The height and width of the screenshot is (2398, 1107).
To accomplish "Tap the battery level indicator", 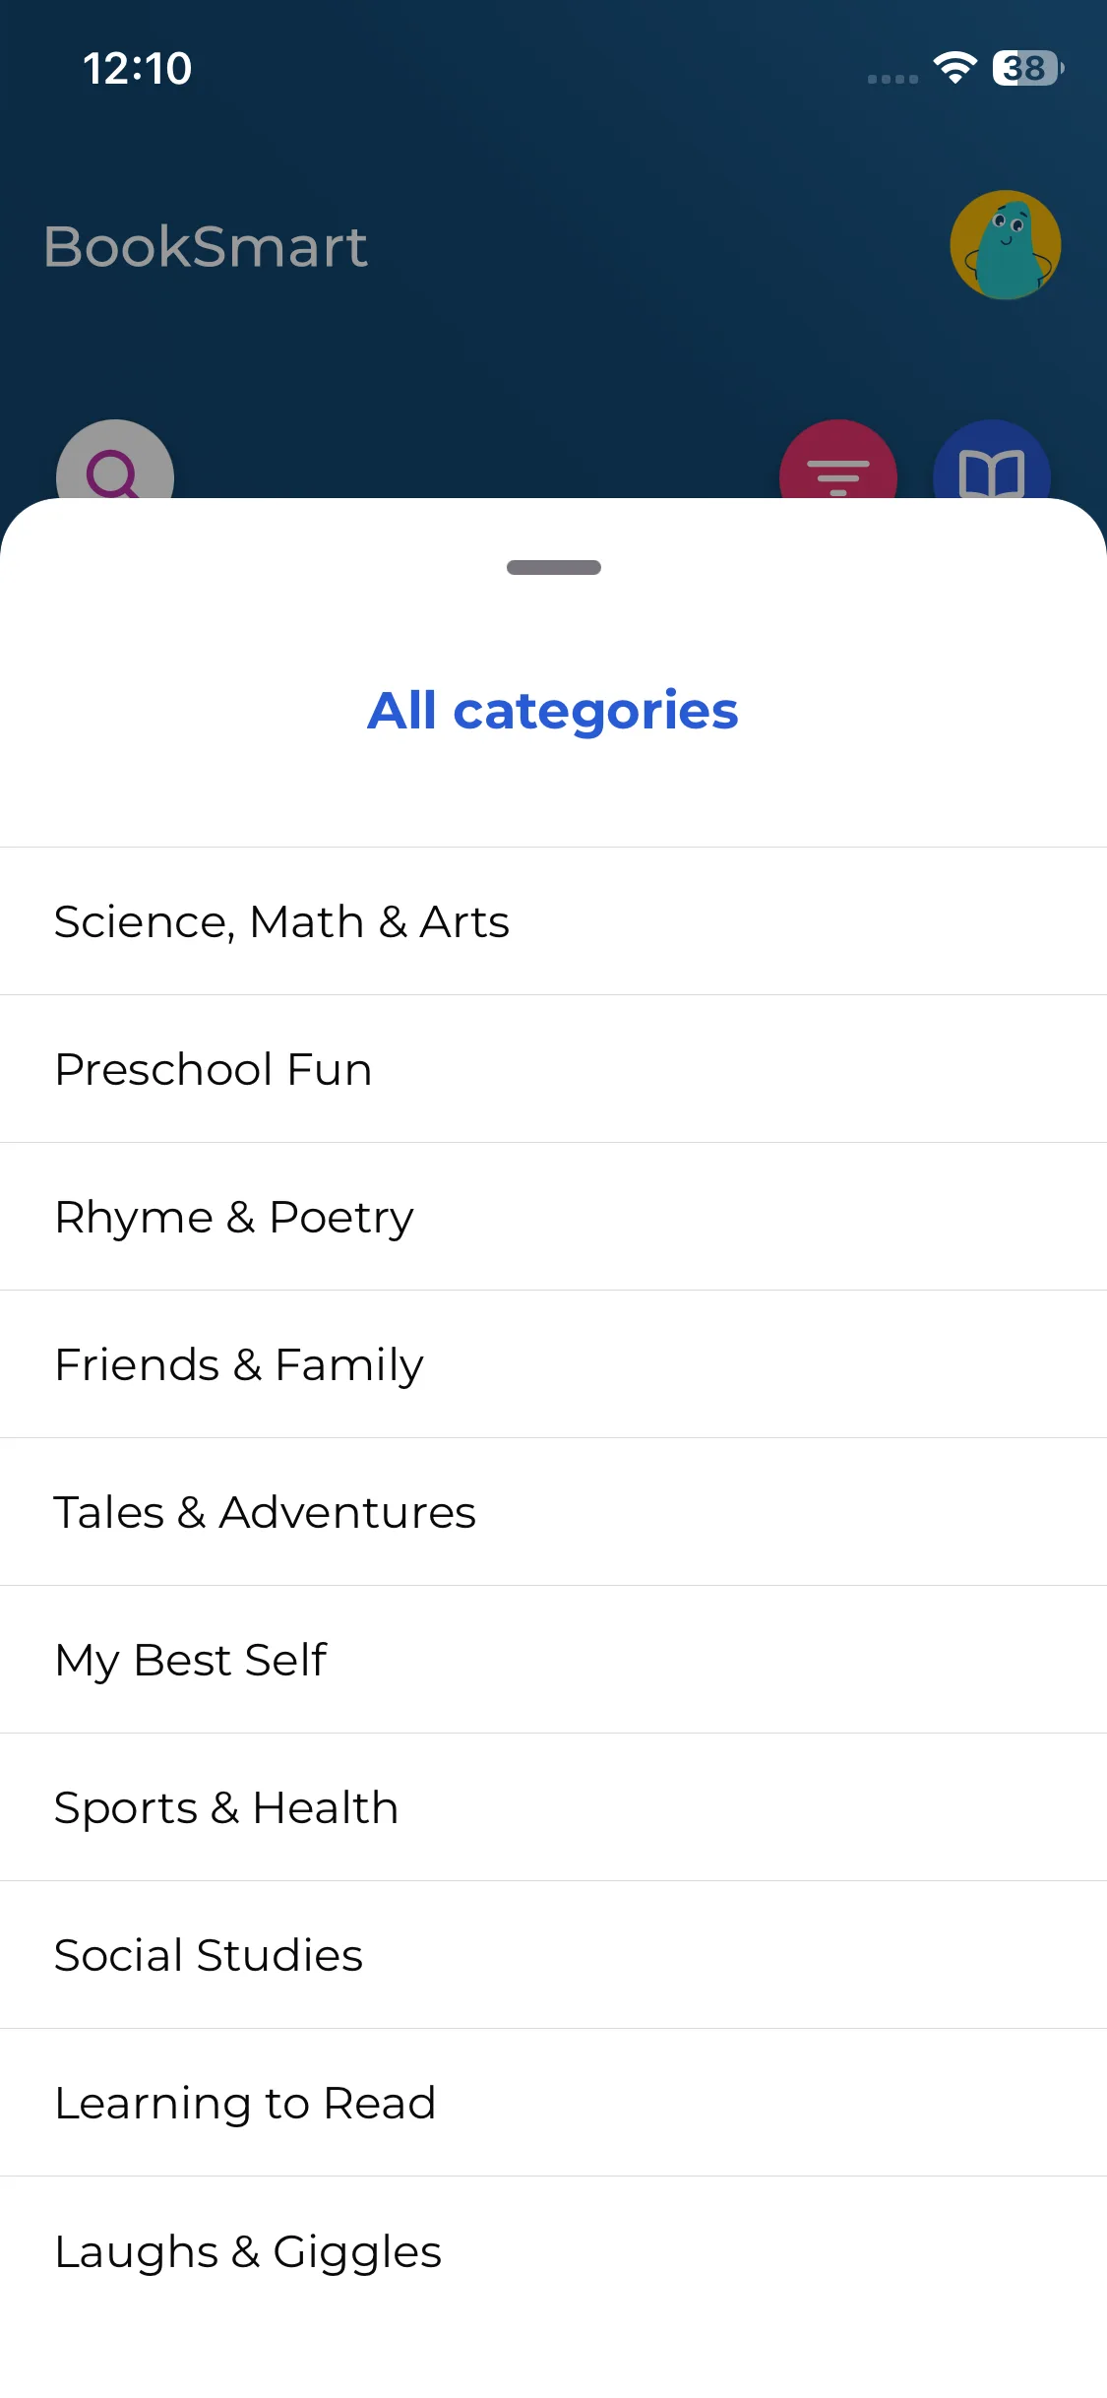I will coord(1026,68).
